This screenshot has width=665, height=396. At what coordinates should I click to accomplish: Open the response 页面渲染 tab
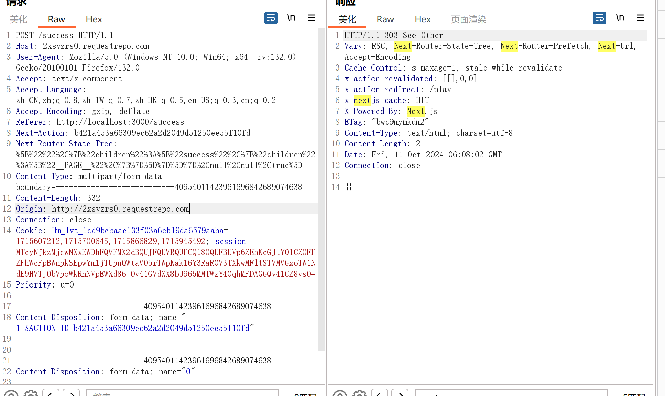pos(469,19)
